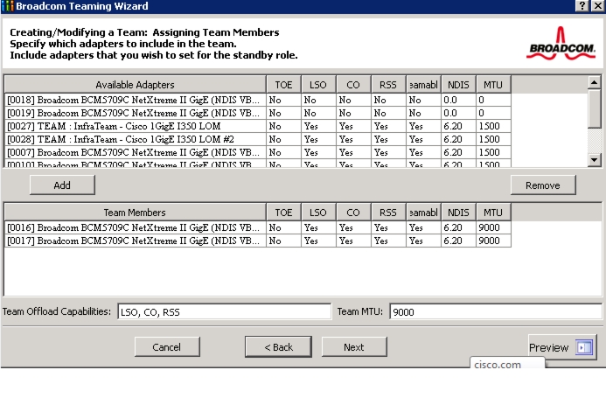Click the Available Adapters scrollbar thumb
The width and height of the screenshot is (606, 398).
594,108
